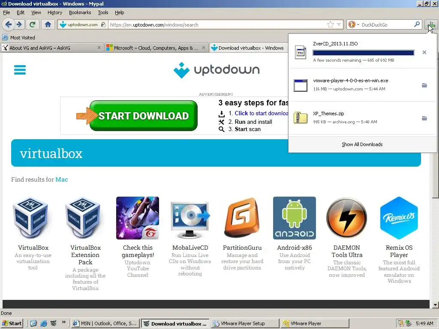
Task: Open containing folder for XP_Themes.zip
Action: [x=424, y=118]
